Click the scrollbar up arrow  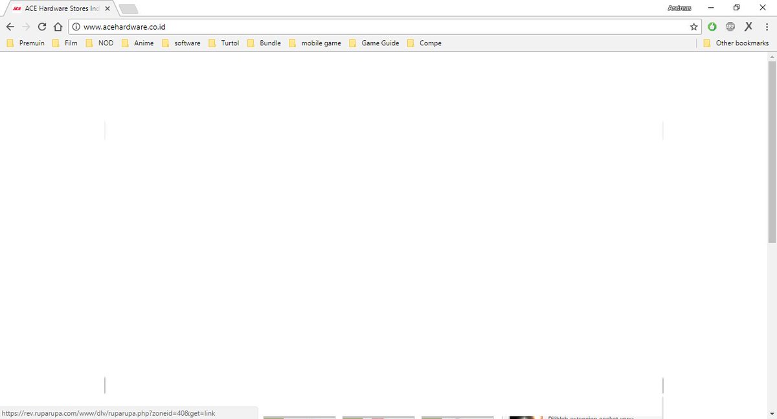(772, 56)
